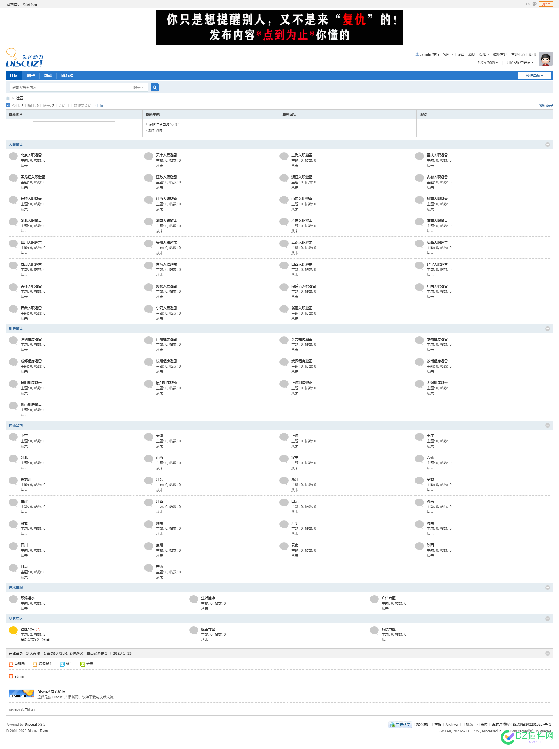Click the 设置 menu link
Image resolution: width=559 pixels, height=749 pixels.
click(x=461, y=54)
